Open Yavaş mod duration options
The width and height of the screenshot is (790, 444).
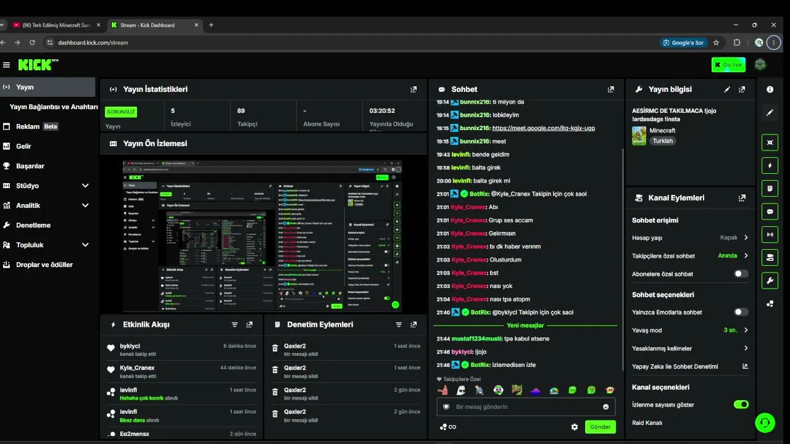[690, 330]
